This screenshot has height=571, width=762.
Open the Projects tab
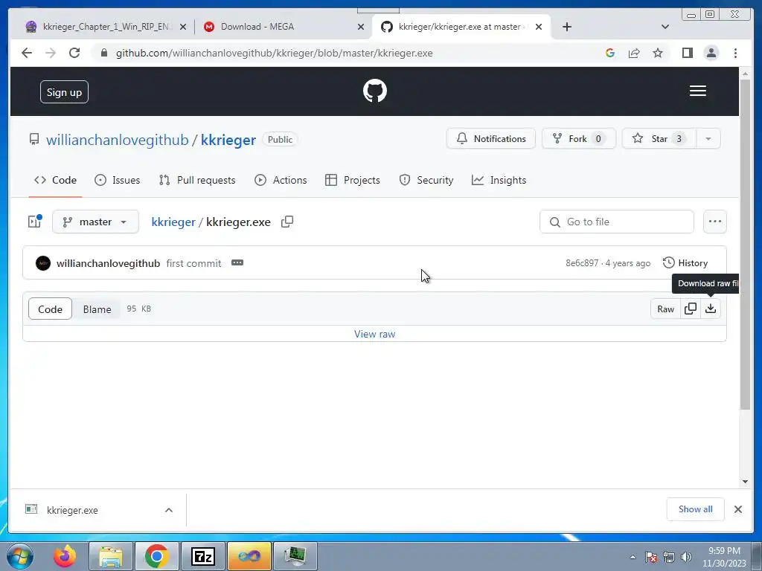pyautogui.click(x=353, y=180)
